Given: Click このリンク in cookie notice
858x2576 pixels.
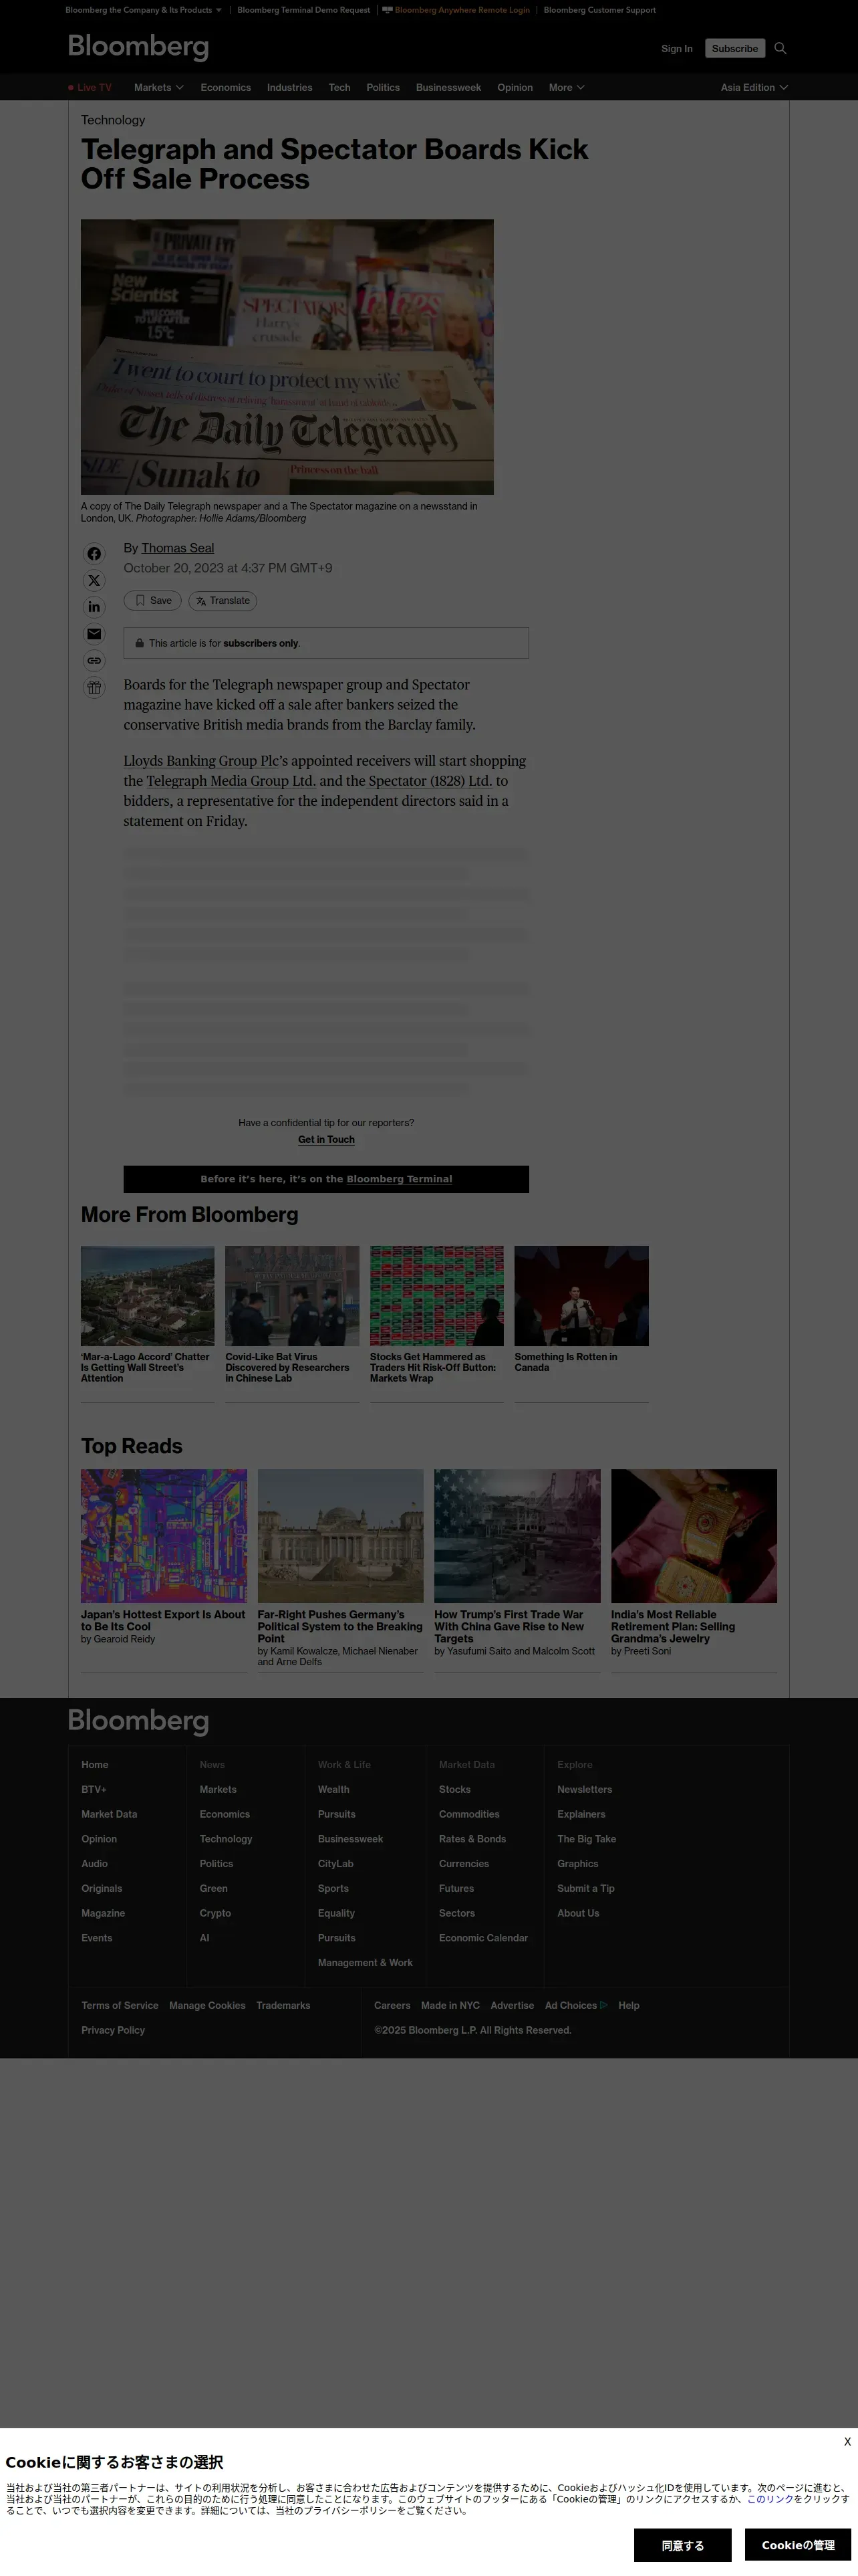Looking at the screenshot, I should click(770, 2499).
